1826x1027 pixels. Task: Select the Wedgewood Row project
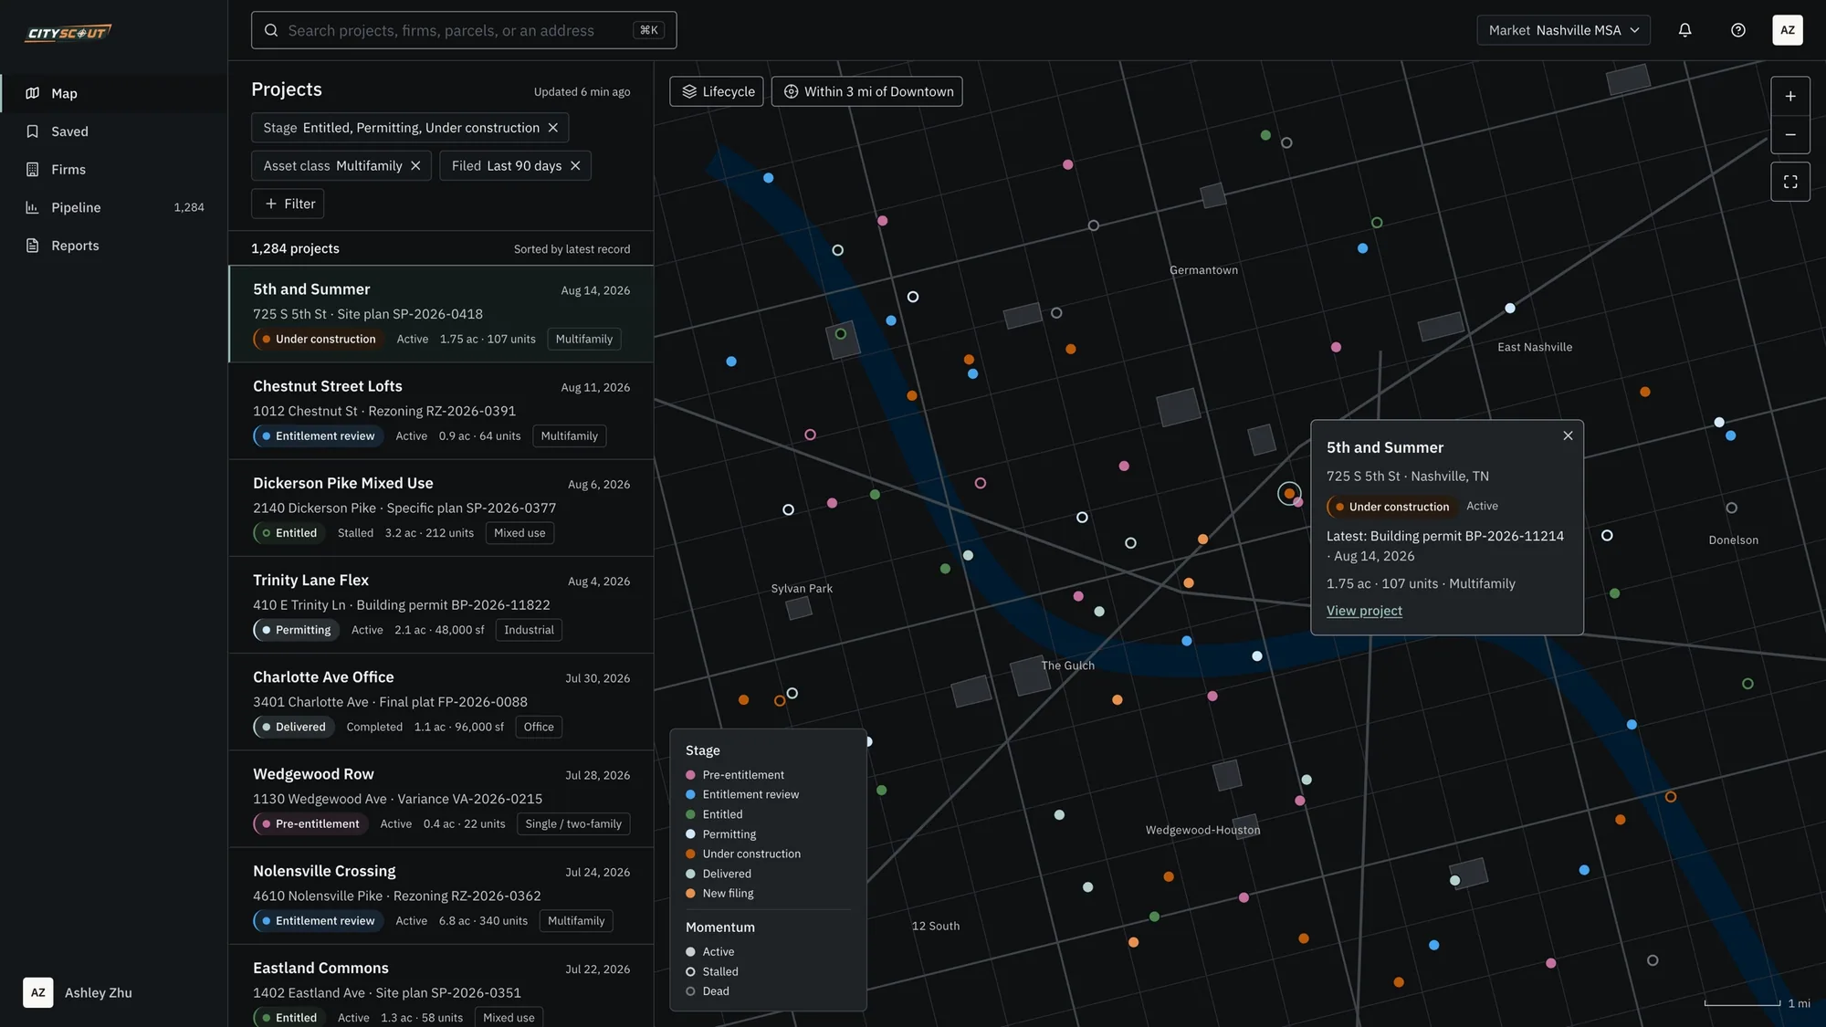(441, 799)
